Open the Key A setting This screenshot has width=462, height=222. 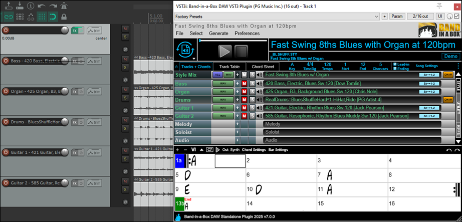tap(292, 66)
